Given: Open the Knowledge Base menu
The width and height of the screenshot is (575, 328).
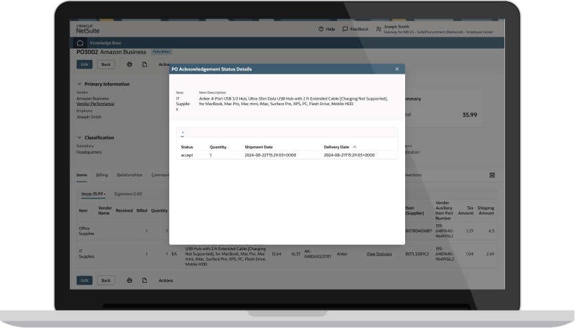Looking at the screenshot, I should (106, 43).
